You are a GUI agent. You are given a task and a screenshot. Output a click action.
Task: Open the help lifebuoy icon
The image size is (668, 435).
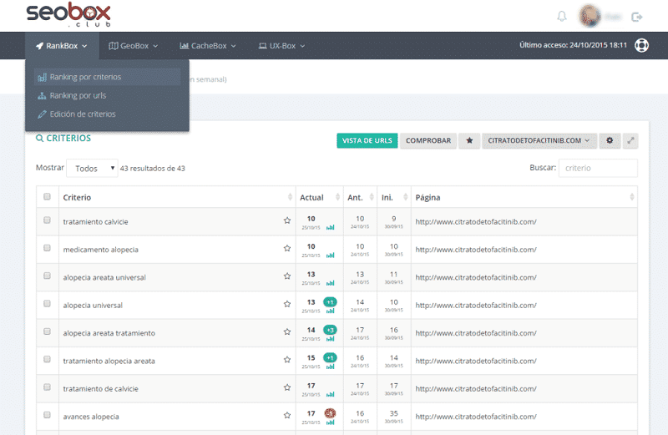641,45
